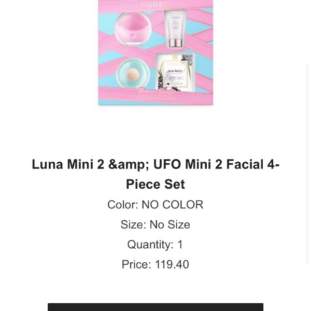Click the "&amp;" text in the product title
The image size is (311, 311).
[x=129, y=164]
